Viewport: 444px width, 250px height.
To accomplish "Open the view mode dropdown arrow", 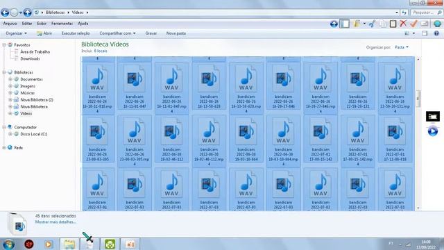I will pos(413,33).
